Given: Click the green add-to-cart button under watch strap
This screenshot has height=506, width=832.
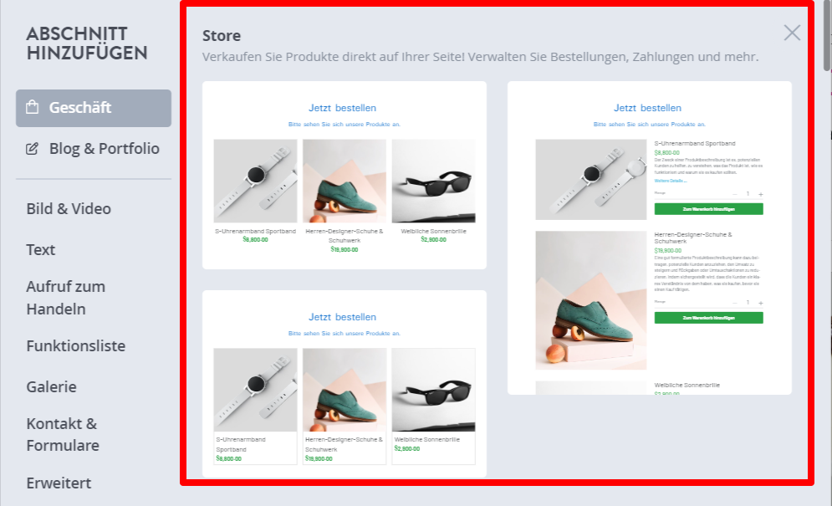Looking at the screenshot, I should click(x=708, y=209).
